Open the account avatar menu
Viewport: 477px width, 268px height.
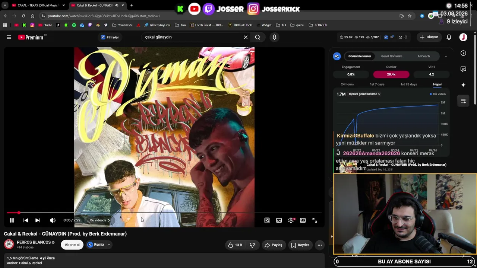(463, 37)
